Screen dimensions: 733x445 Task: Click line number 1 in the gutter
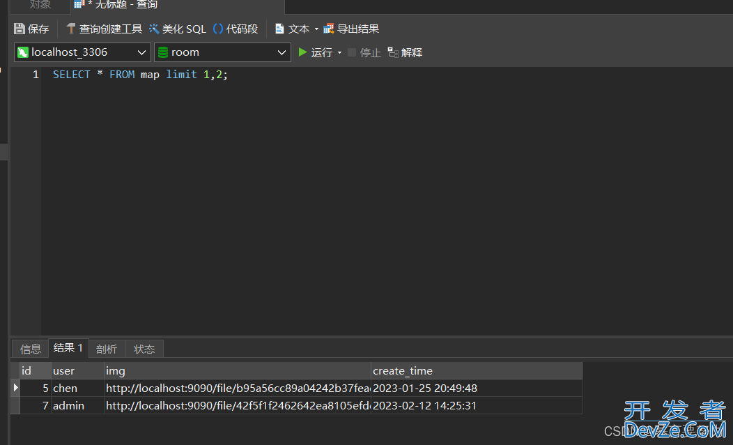tap(36, 75)
